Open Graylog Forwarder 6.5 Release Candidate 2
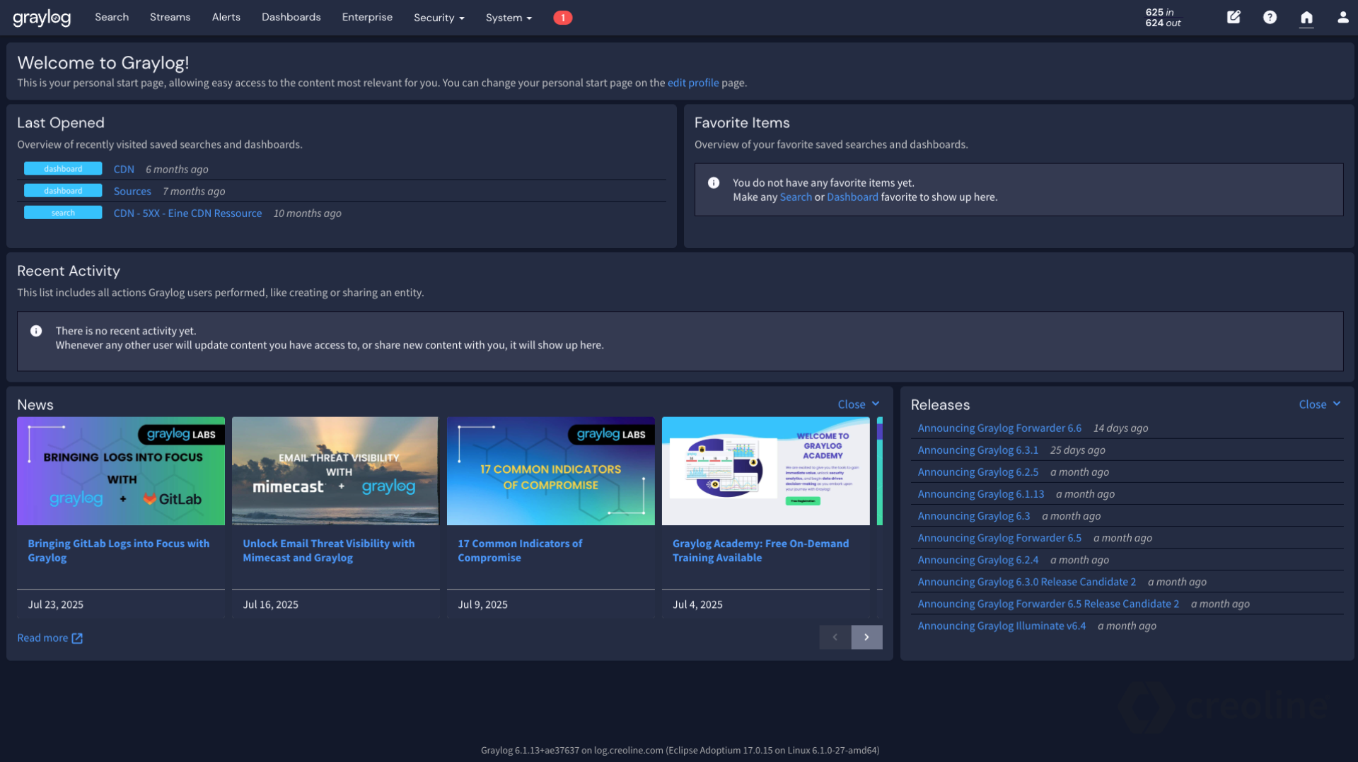 click(1048, 603)
